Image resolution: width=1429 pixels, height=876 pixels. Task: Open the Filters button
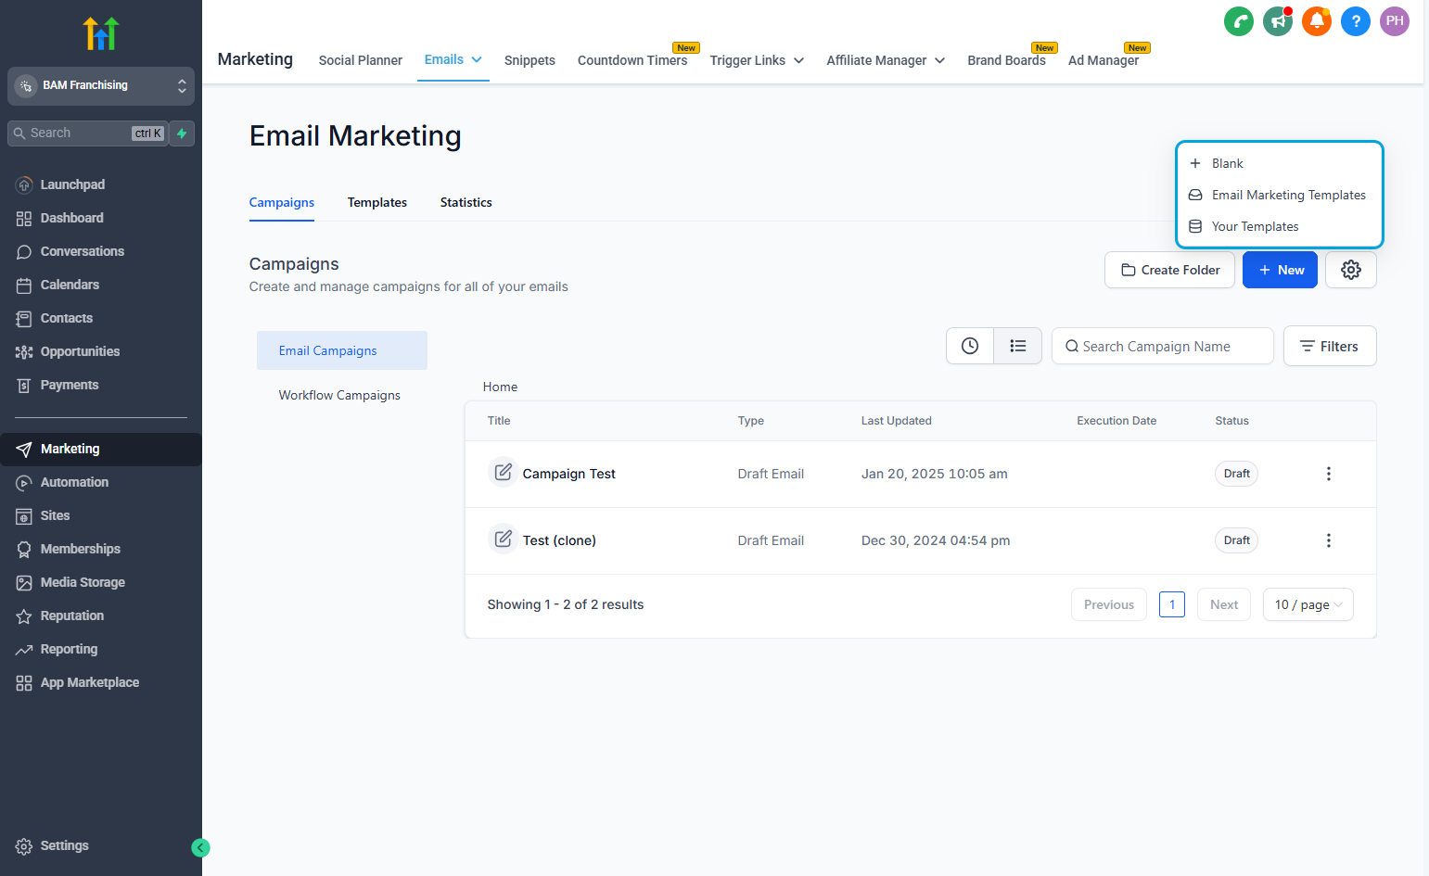click(1330, 346)
